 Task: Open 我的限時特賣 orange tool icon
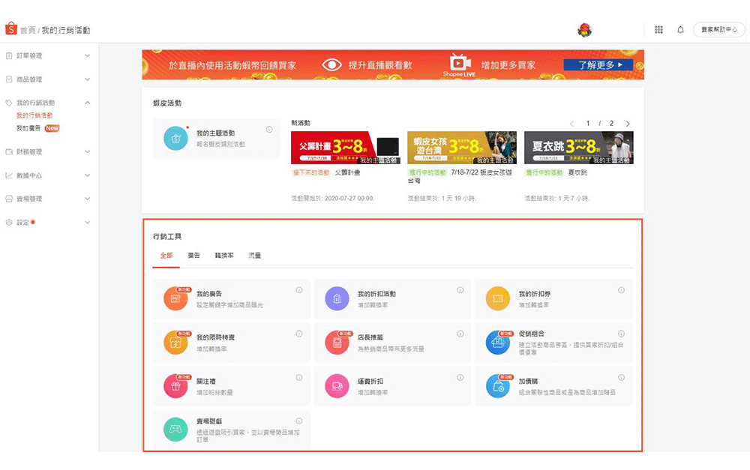175,343
